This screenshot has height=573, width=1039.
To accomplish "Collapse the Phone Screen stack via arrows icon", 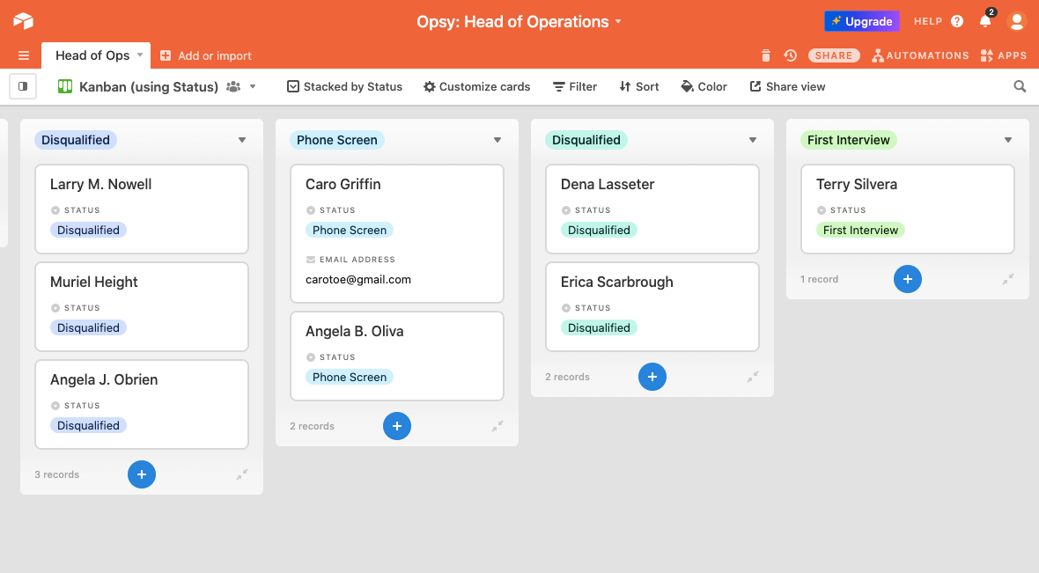I will [497, 426].
